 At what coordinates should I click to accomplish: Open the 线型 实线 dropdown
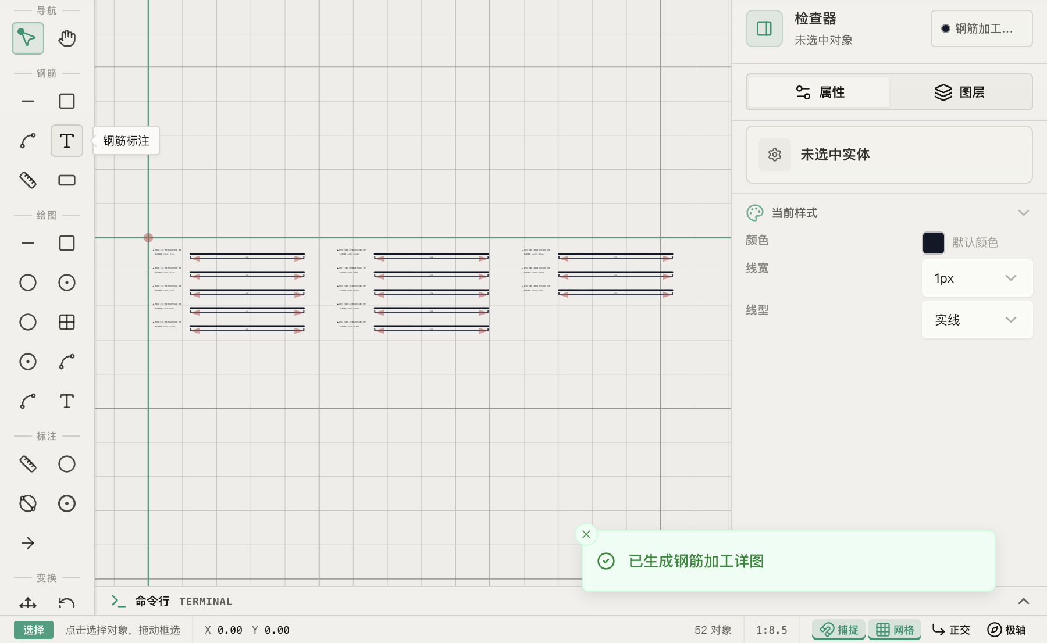977,320
